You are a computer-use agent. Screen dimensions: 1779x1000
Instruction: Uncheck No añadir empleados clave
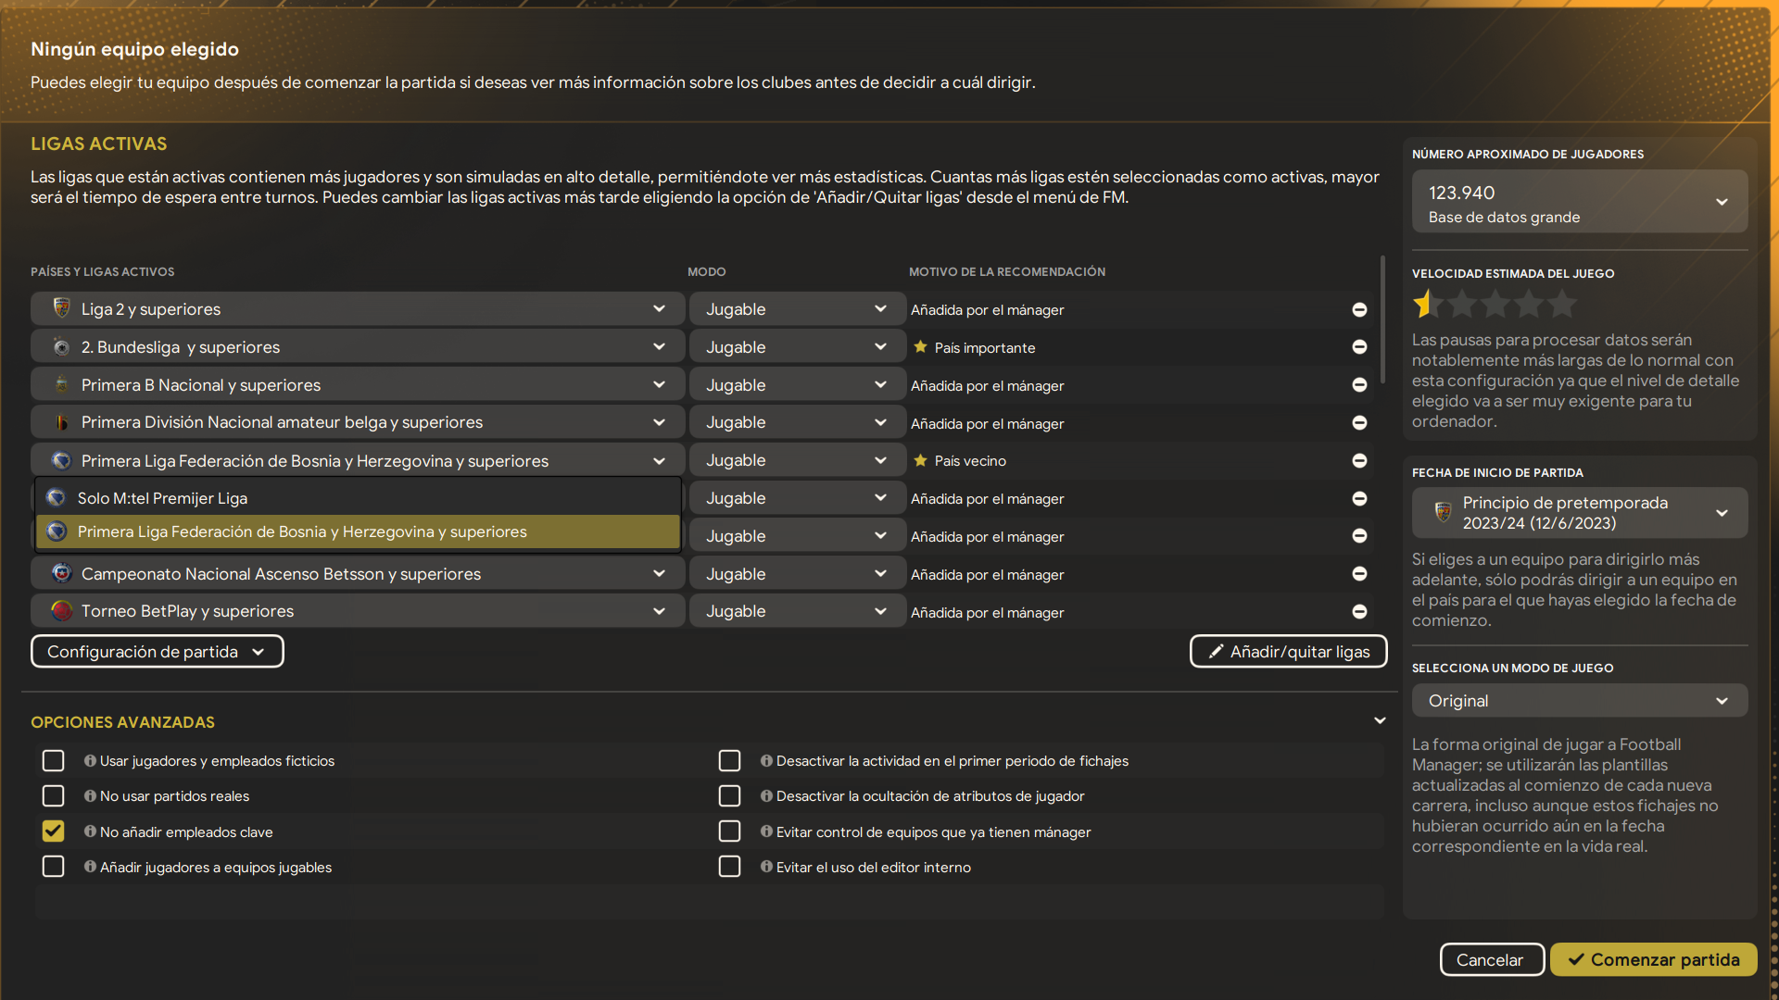[x=54, y=831]
